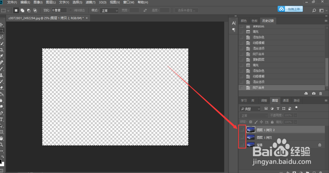Click the swap width and height icon

click(x=145, y=10)
